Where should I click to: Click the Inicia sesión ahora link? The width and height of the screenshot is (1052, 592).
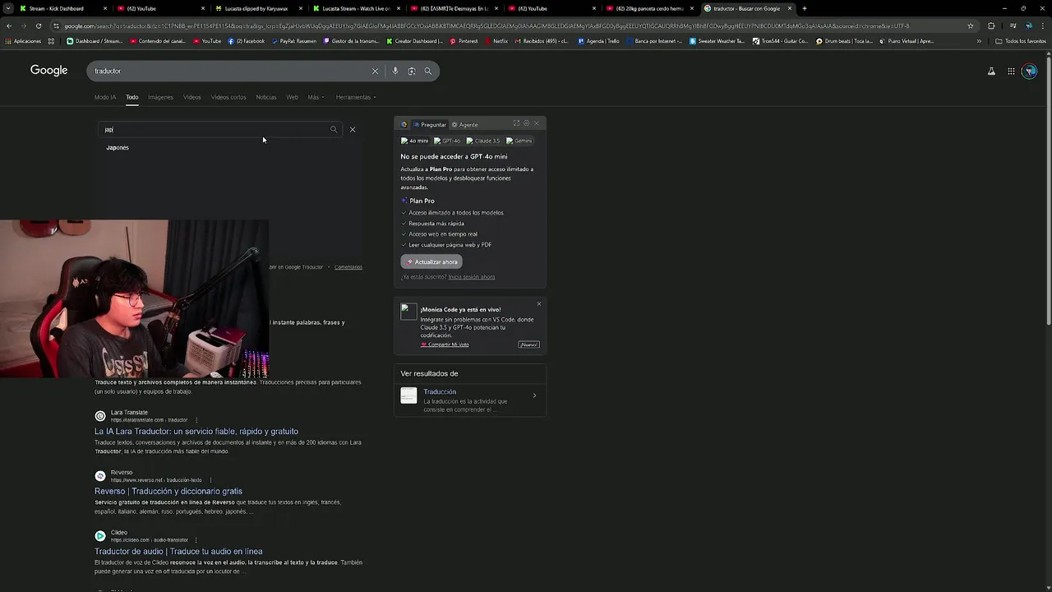click(x=472, y=277)
